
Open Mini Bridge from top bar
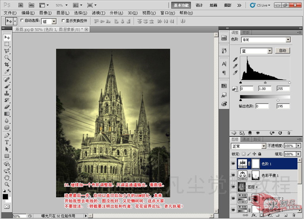point(31,5)
